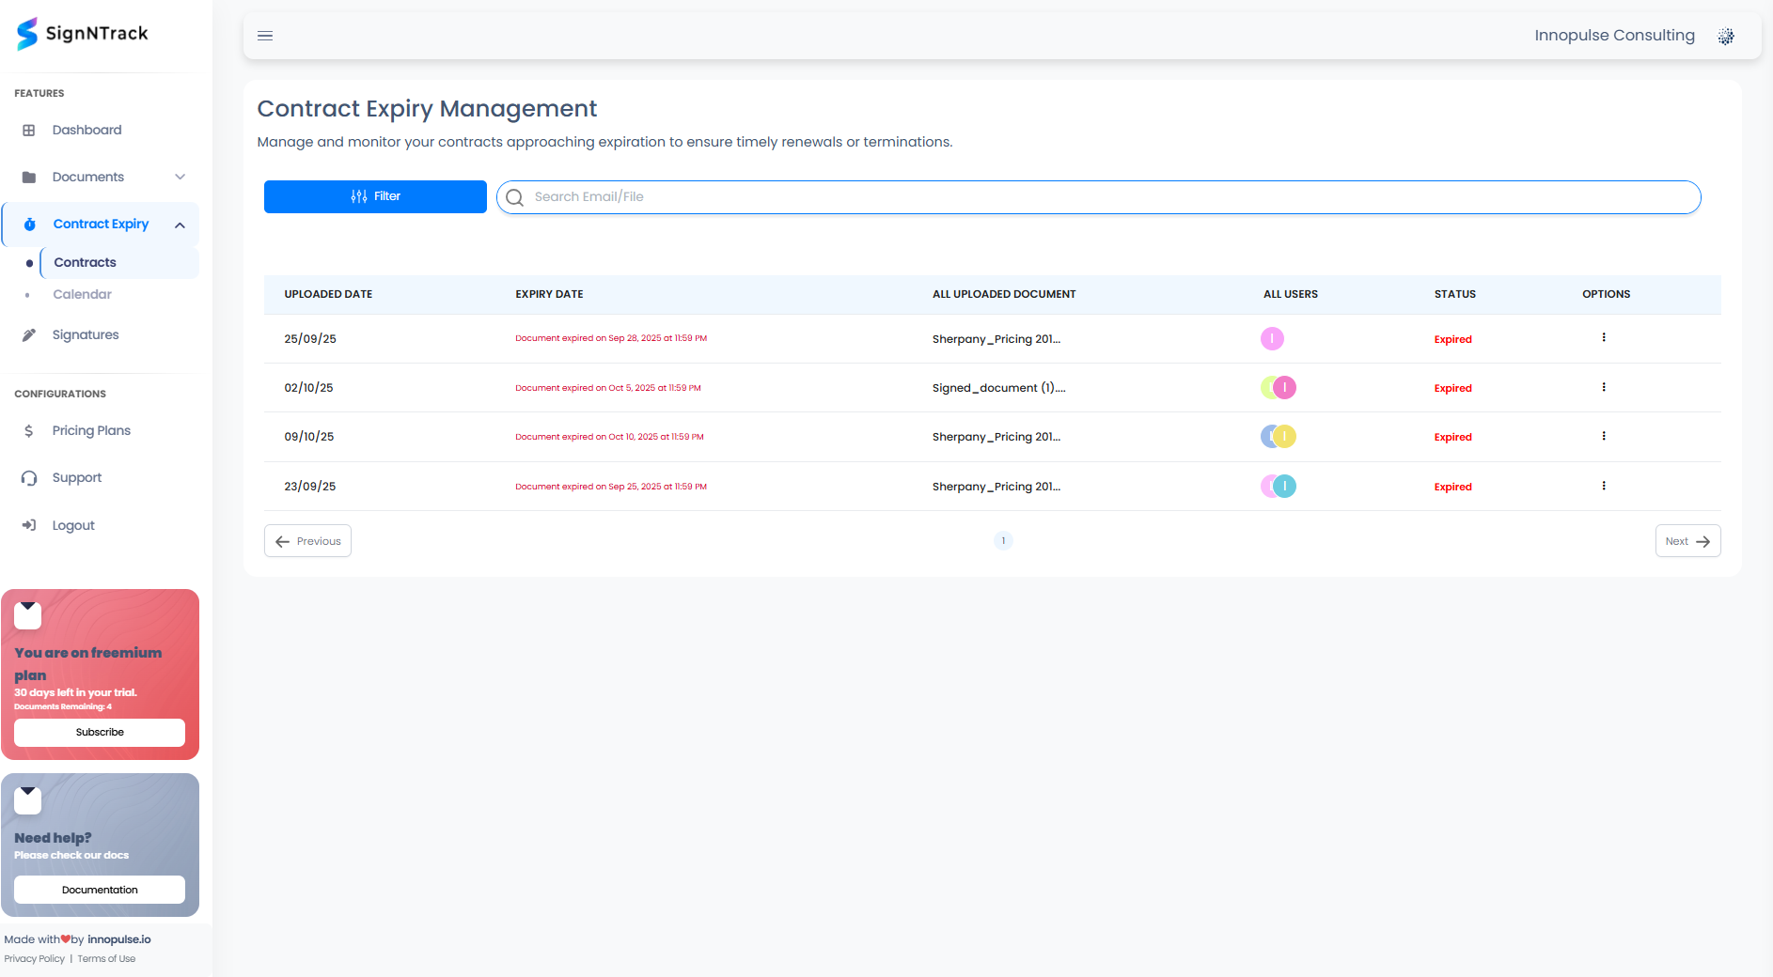Open the Documents folder icon
1773x977 pixels.
coord(29,177)
